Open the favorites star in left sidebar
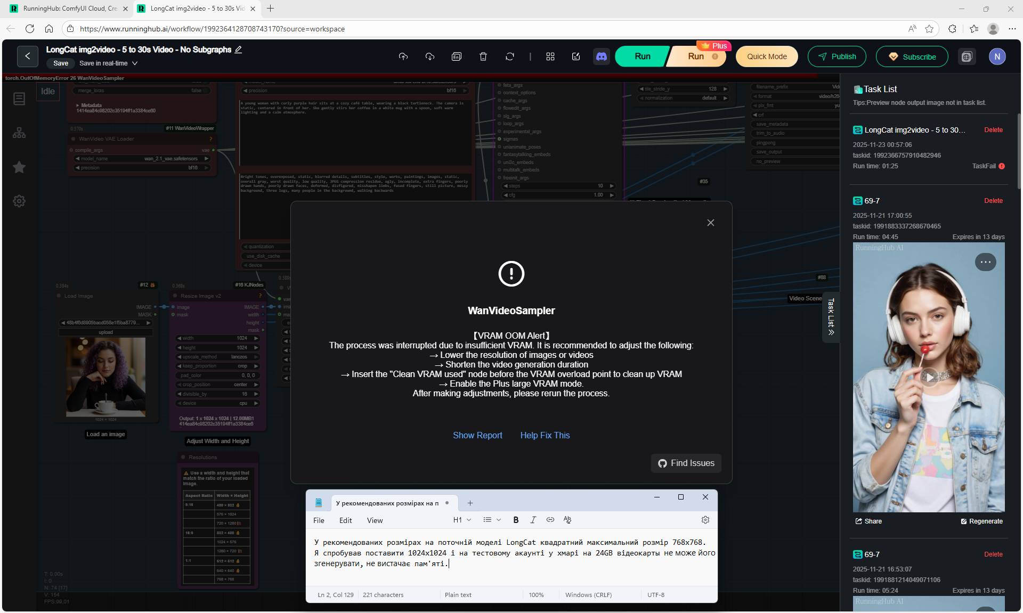 point(19,167)
